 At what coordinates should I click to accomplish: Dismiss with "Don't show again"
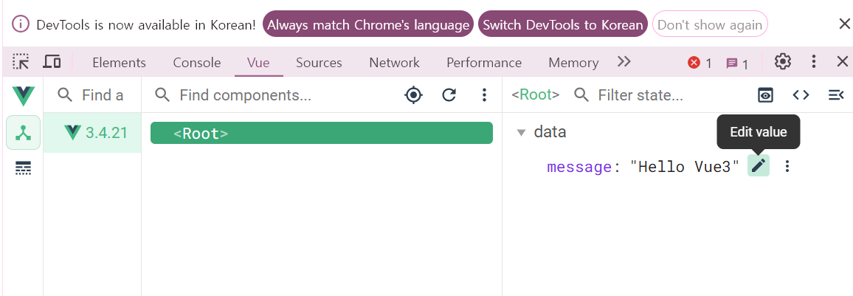pyautogui.click(x=709, y=24)
